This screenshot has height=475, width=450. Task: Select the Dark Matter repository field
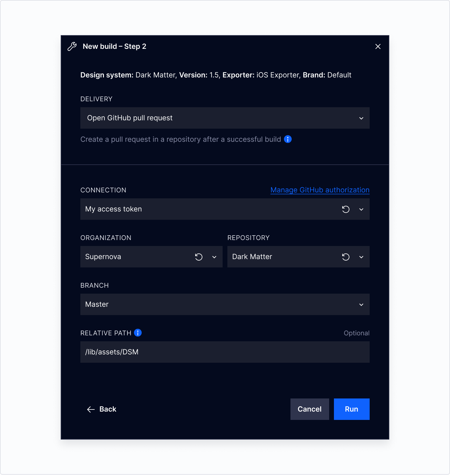pos(299,257)
